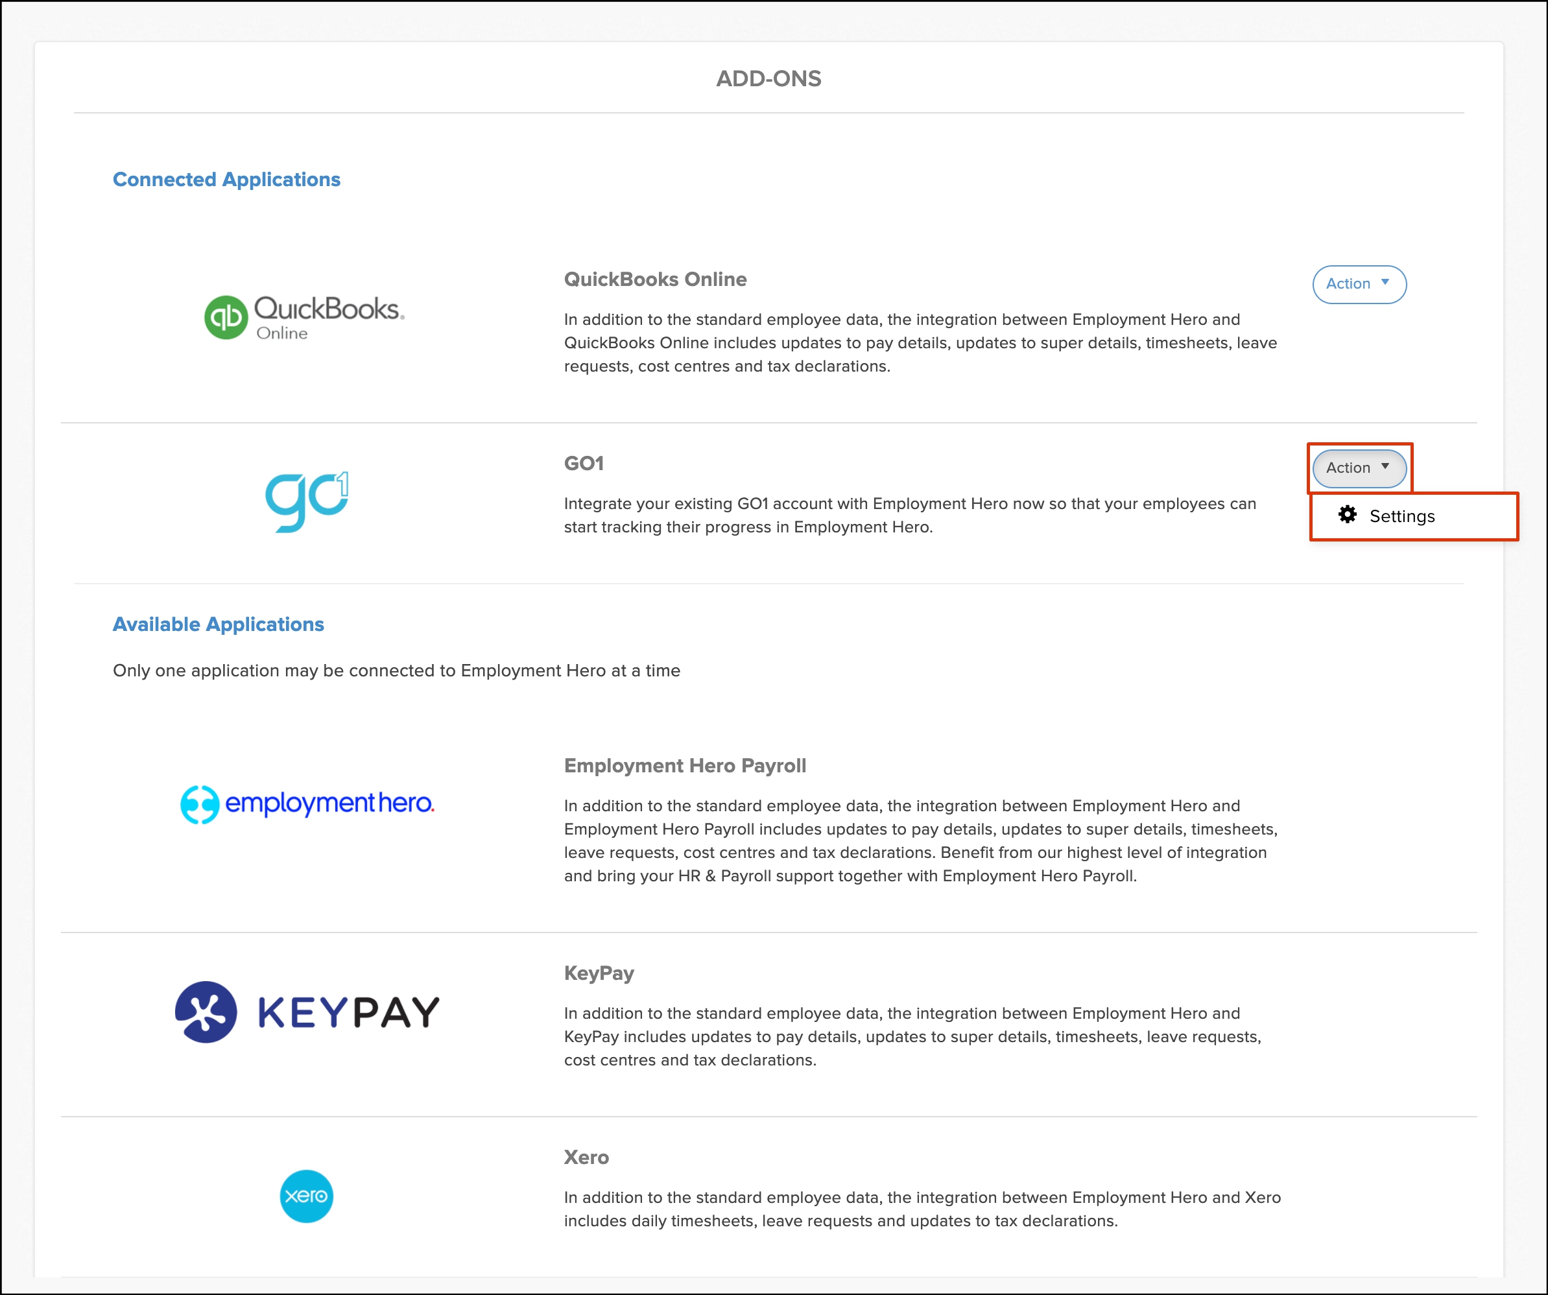Click the Employment Hero logo
This screenshot has height=1295, width=1548.
click(x=307, y=803)
